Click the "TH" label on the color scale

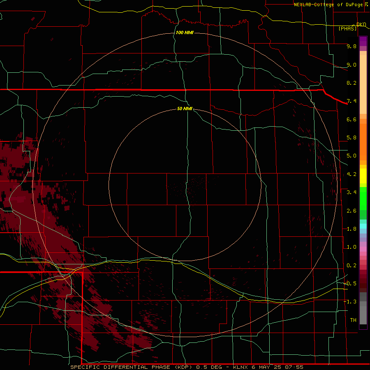(353, 320)
